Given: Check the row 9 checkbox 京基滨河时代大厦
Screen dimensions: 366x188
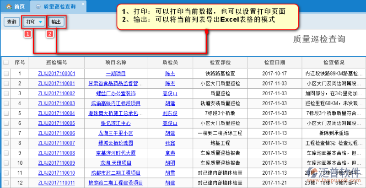Looking at the screenshot, I should click(x=6, y=153).
